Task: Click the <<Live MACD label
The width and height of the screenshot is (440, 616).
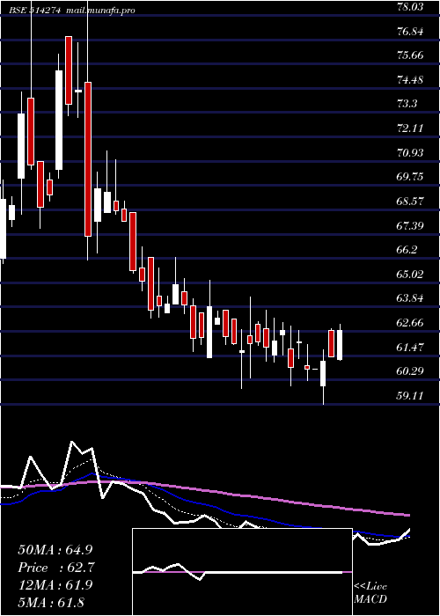Action: point(370,593)
